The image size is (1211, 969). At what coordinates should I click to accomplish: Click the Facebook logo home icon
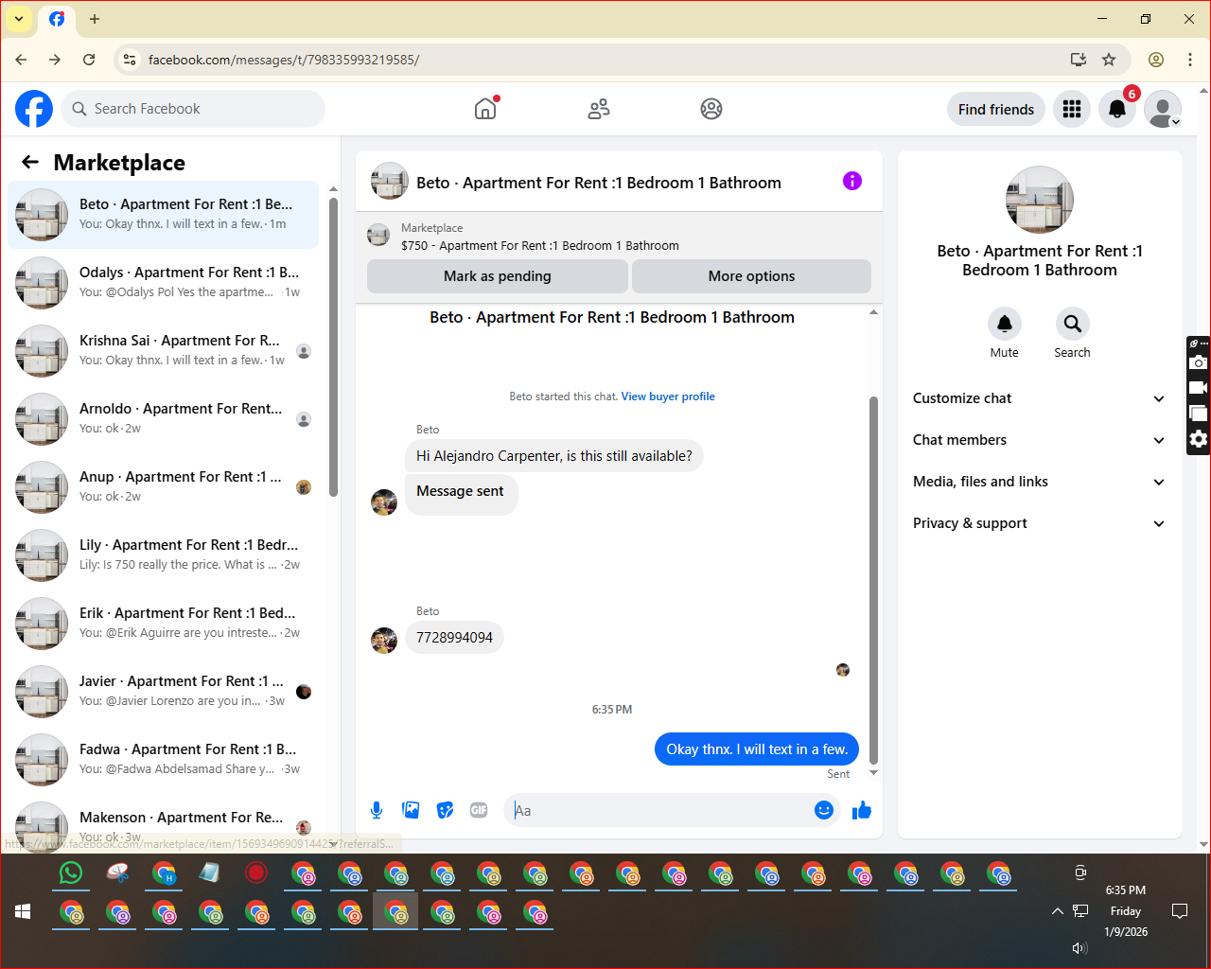pyautogui.click(x=34, y=109)
